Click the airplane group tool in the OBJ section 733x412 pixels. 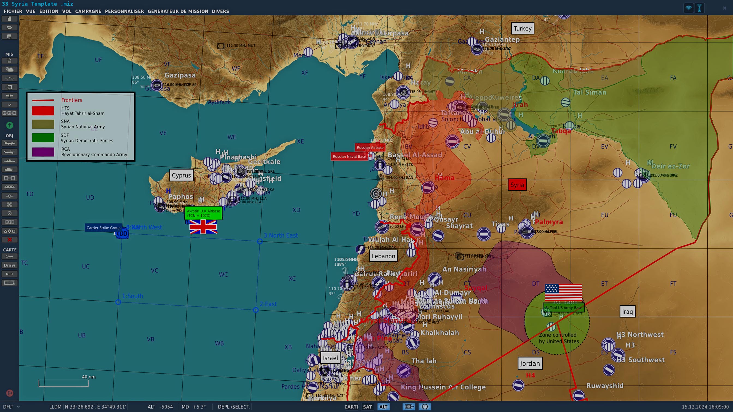[x=9, y=143]
